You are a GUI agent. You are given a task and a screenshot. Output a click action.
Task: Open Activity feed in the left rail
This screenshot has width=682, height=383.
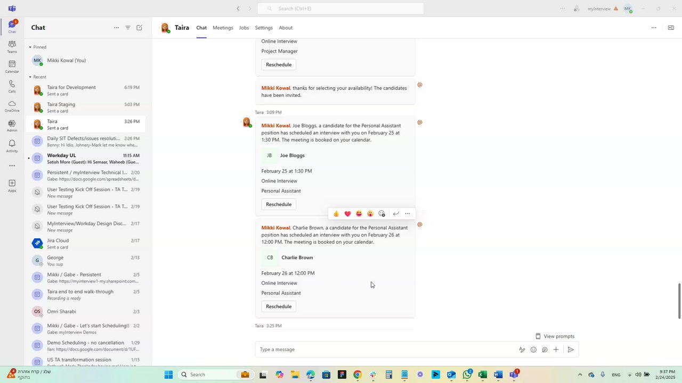(x=12, y=146)
